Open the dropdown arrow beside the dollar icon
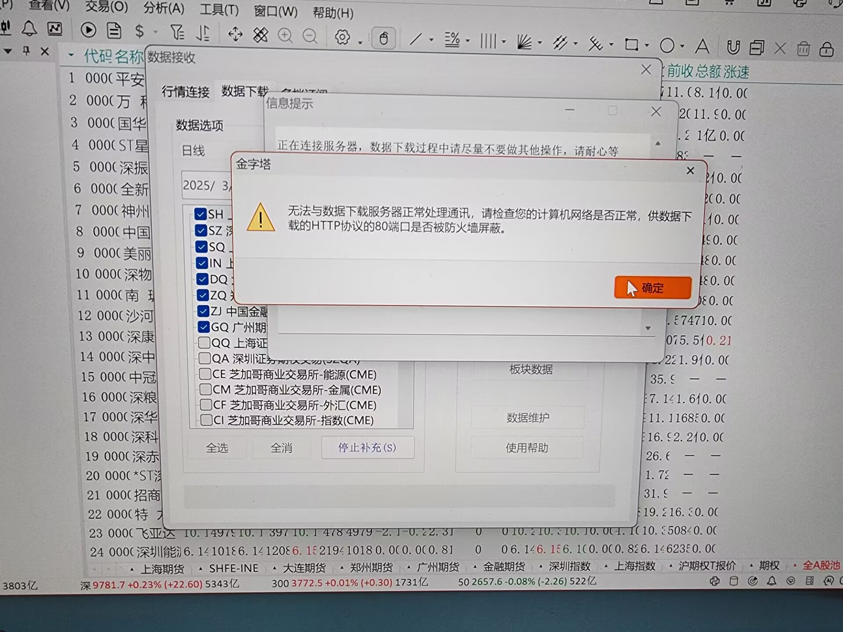Image resolution: width=843 pixels, height=632 pixels. (x=155, y=32)
